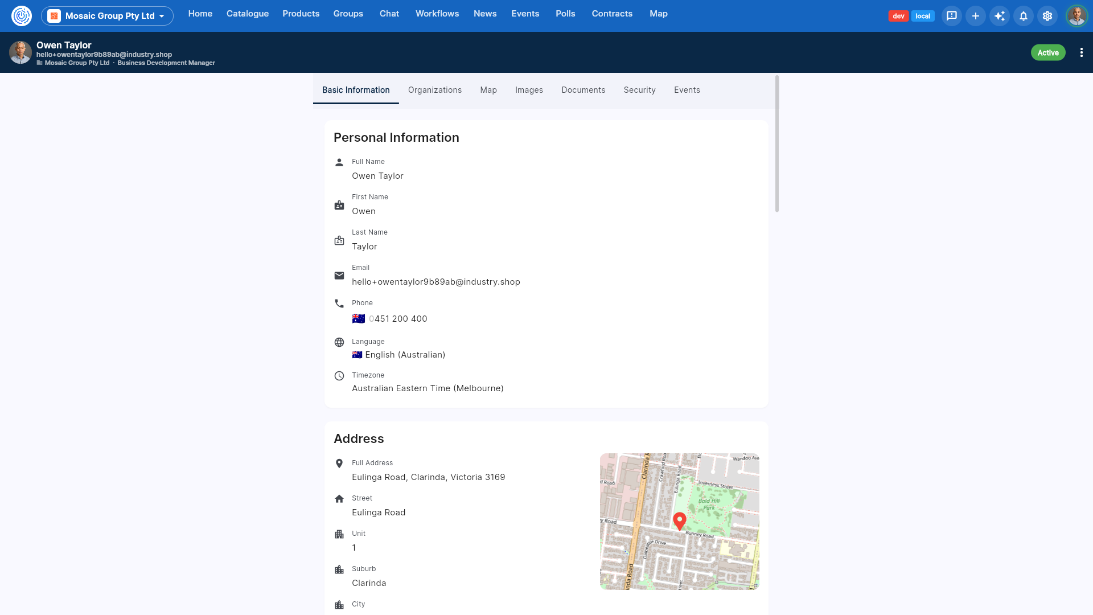
Task: Click the badge icon beside Last Name
Action: pyautogui.click(x=339, y=240)
